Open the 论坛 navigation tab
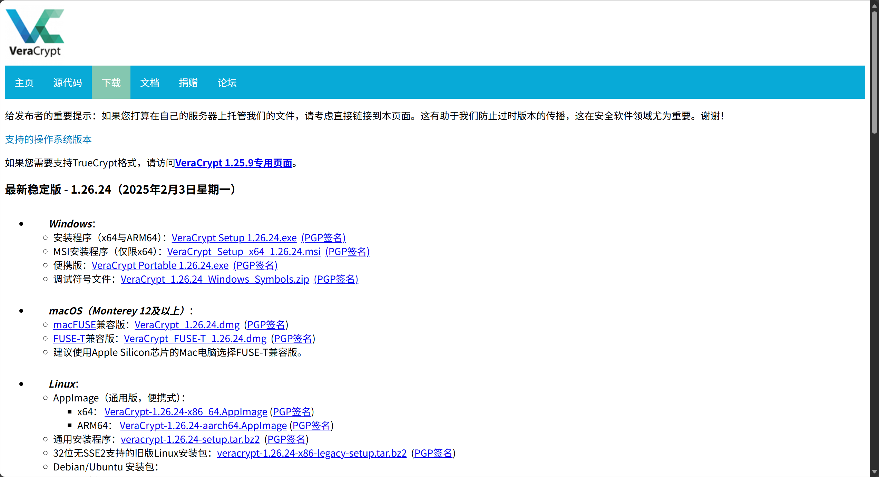This screenshot has width=879, height=477. tap(227, 82)
